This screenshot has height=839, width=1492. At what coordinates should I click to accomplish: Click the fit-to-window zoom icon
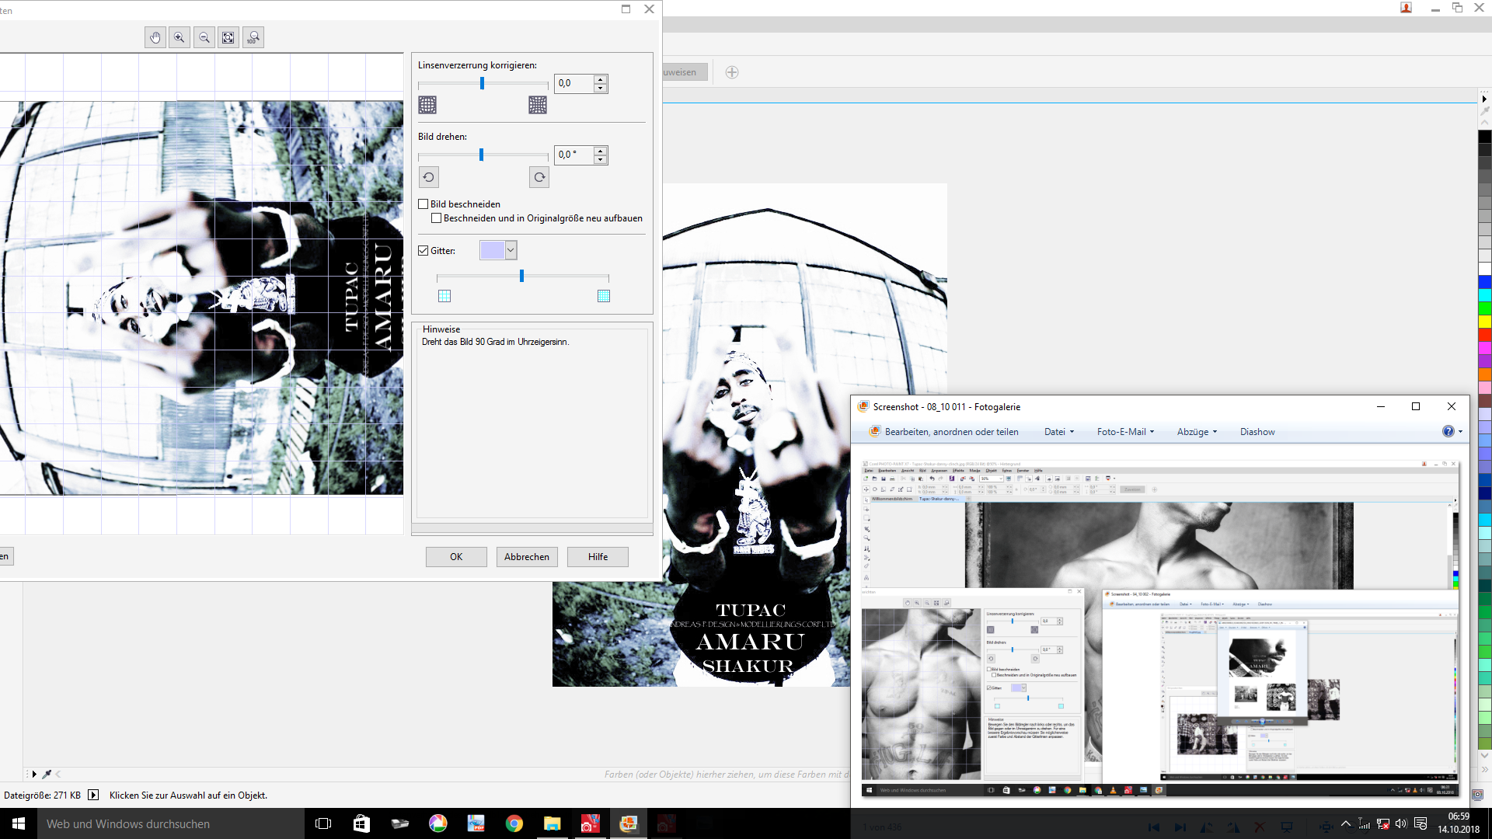tap(228, 37)
